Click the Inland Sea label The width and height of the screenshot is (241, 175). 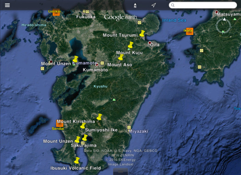174,20
